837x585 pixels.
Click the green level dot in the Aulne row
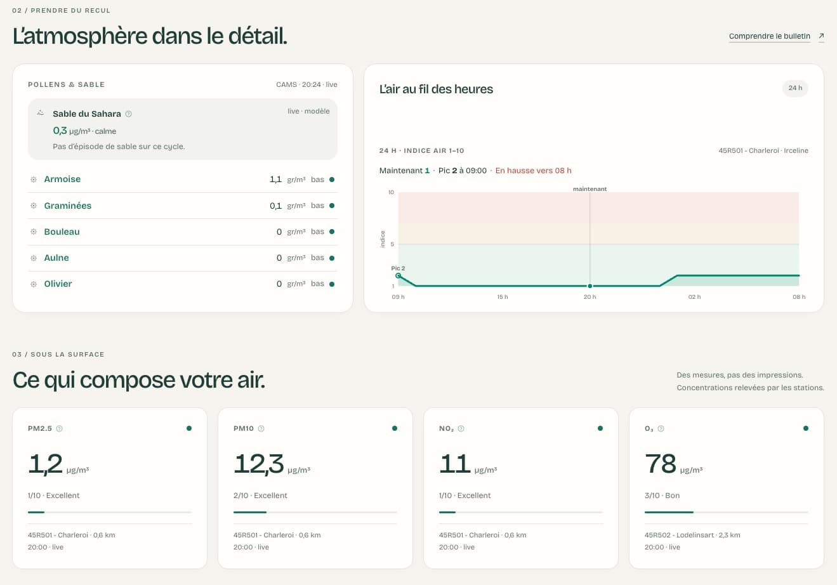click(x=332, y=258)
